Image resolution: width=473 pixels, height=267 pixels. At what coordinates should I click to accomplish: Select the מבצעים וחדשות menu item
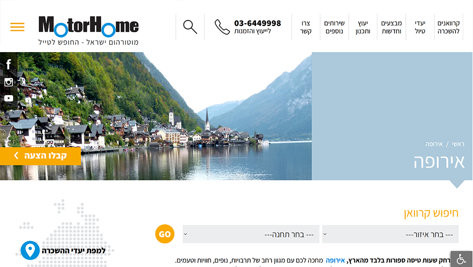[x=391, y=27]
